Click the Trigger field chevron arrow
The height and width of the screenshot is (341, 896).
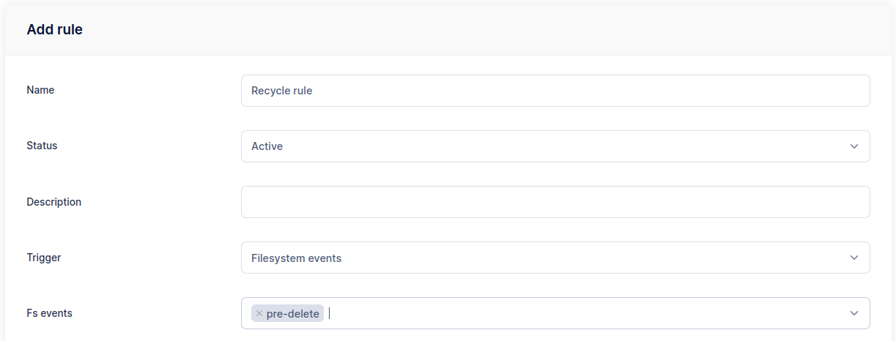tap(854, 258)
